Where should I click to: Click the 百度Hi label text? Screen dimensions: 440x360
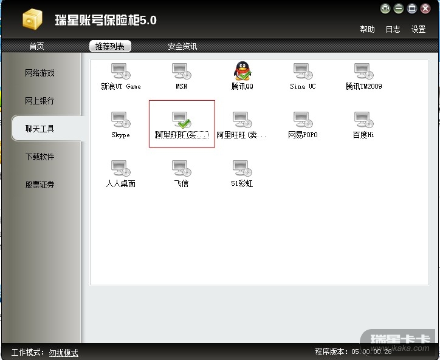[363, 135]
